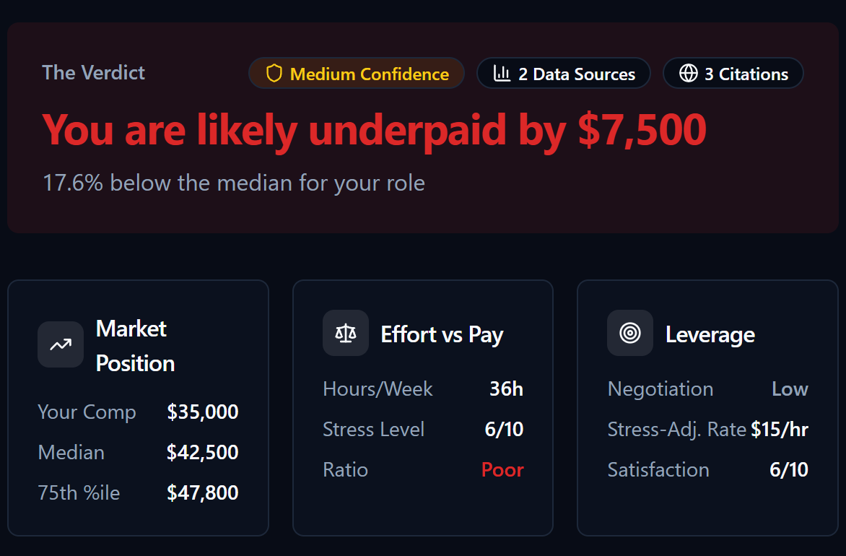This screenshot has height=556, width=846.
Task: Open the 3 Citations list
Action: 733,73
